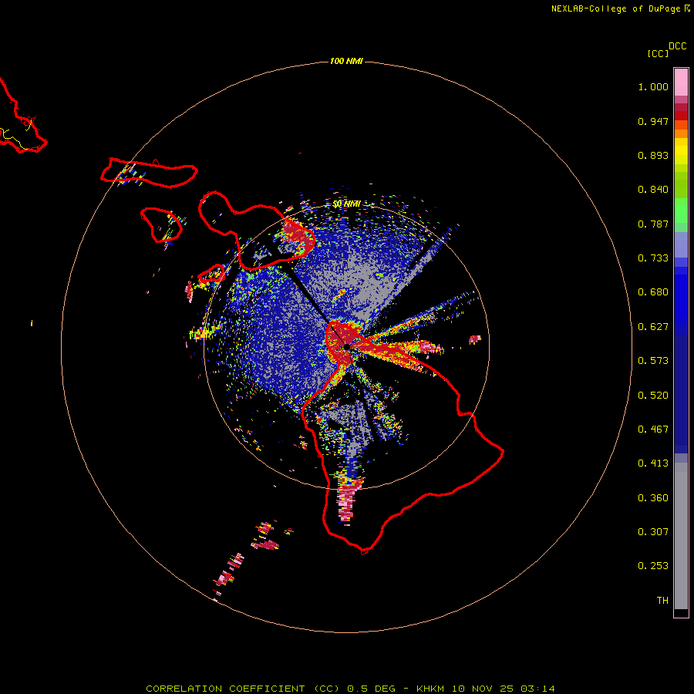Select the 0.947 scale value
The image size is (694, 694).
point(653,121)
